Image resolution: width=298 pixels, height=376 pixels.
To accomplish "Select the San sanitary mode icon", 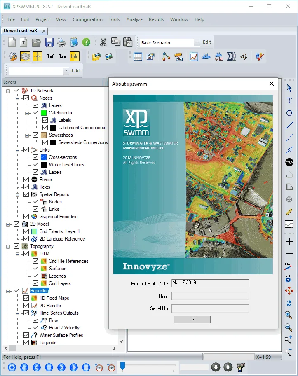I will click(x=62, y=56).
